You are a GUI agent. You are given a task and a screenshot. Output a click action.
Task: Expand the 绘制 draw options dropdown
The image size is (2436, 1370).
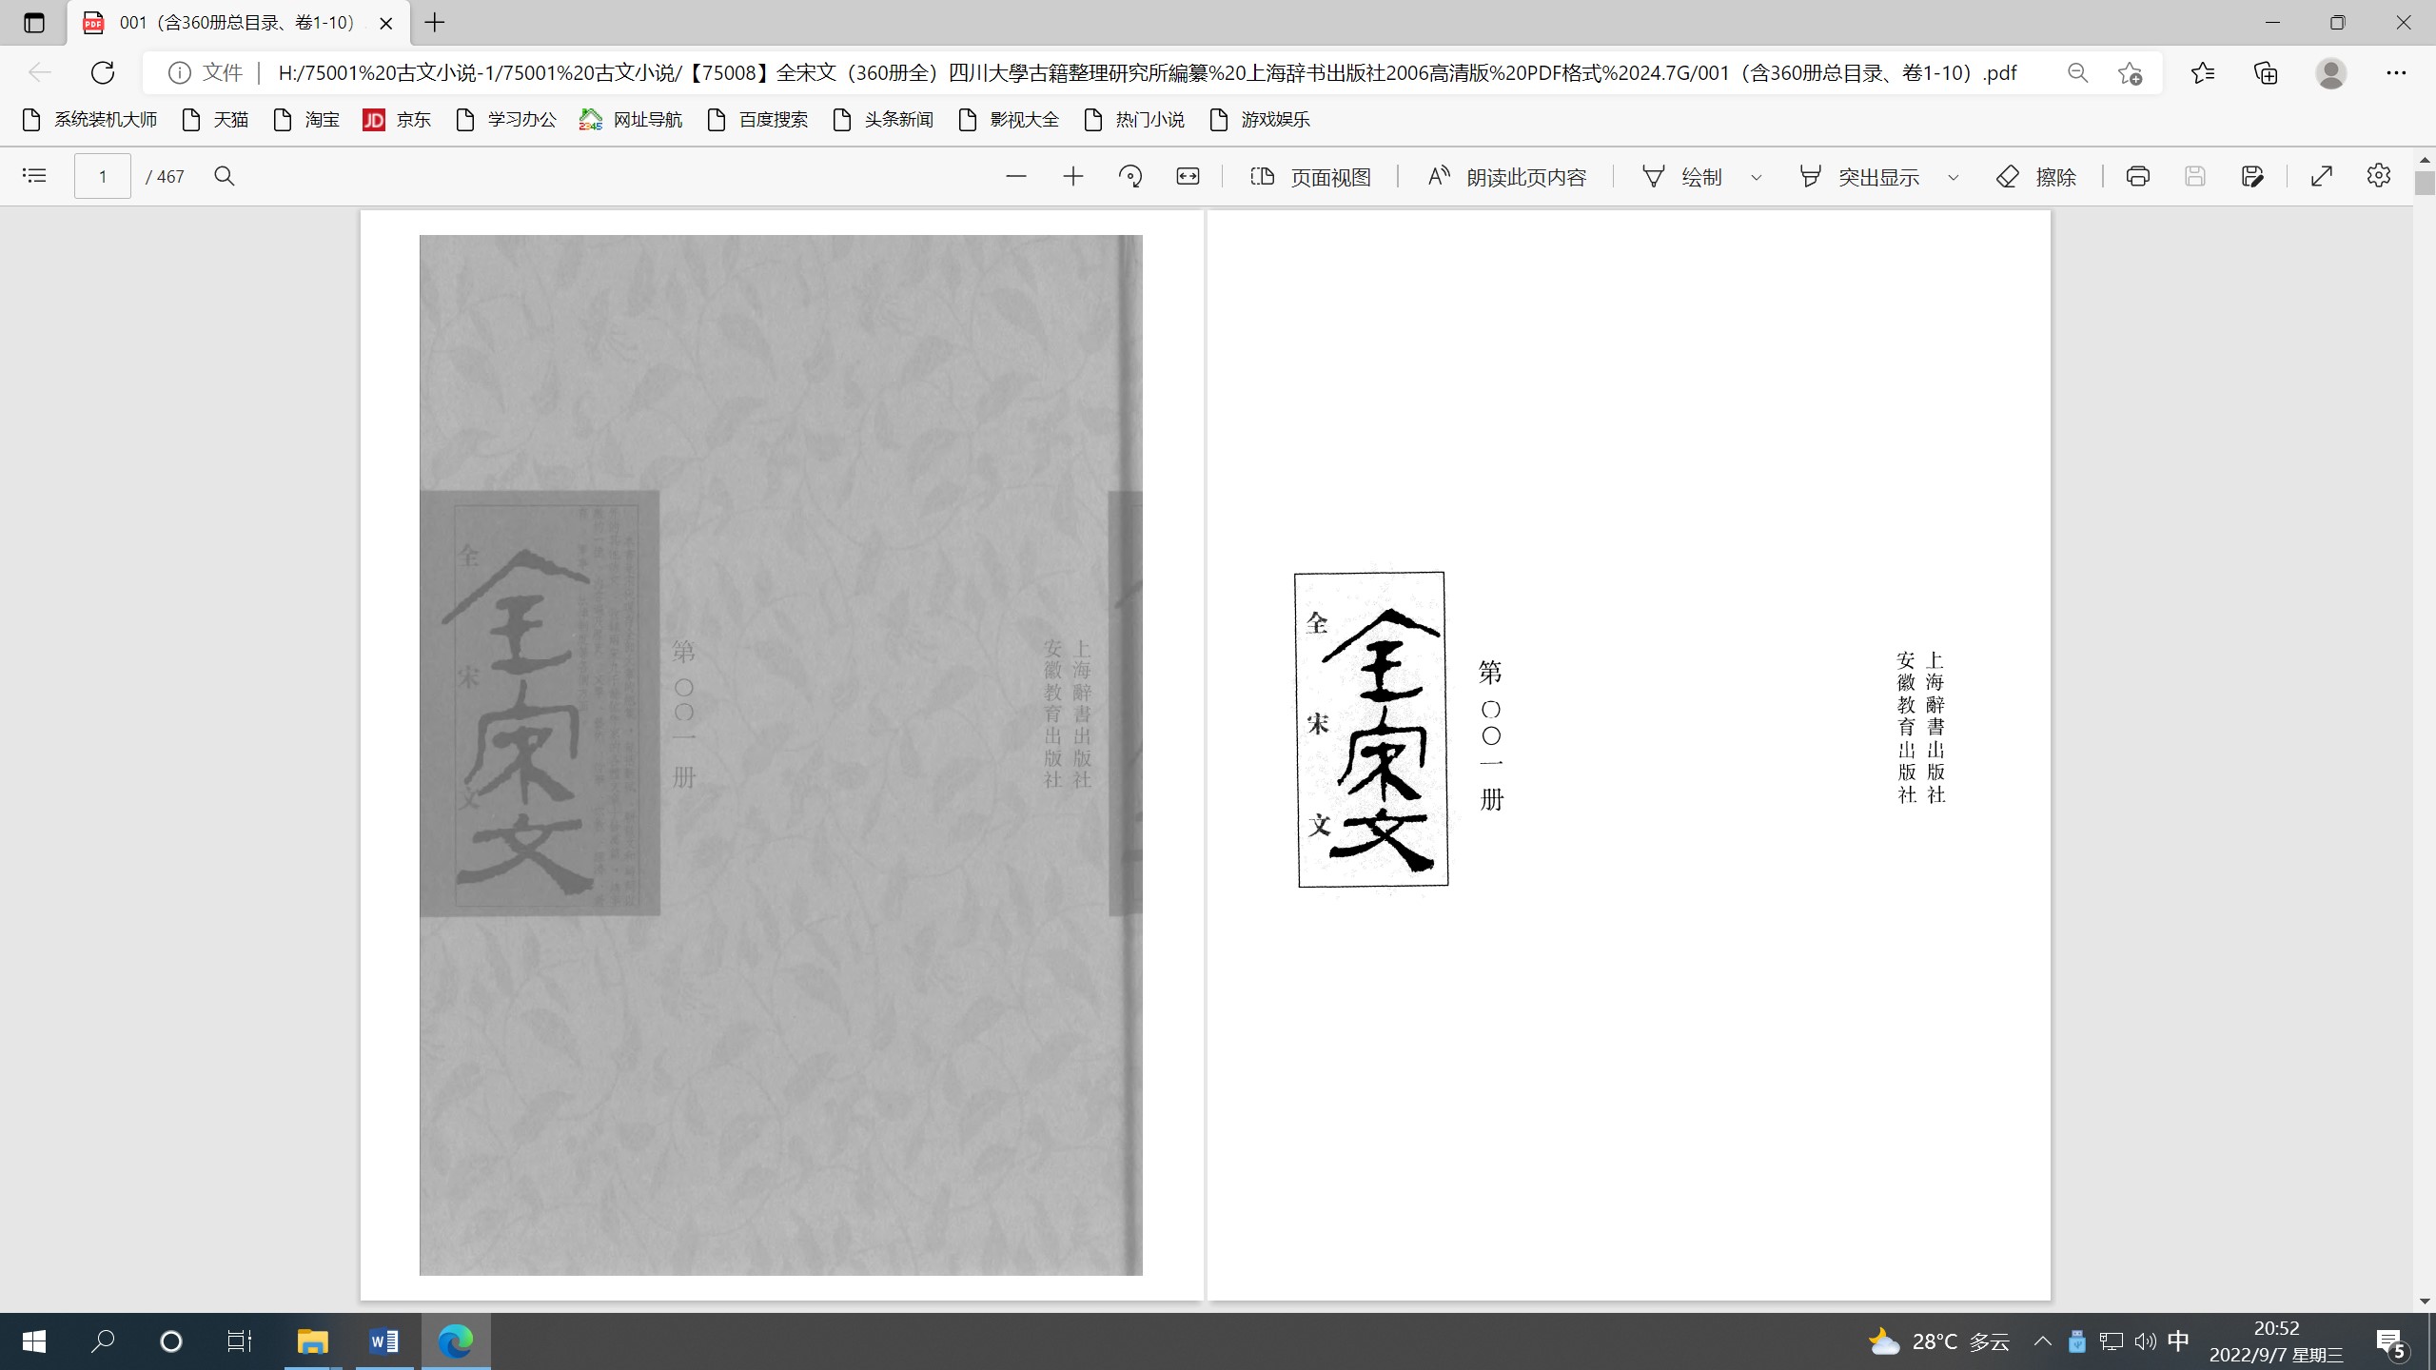(x=1757, y=177)
